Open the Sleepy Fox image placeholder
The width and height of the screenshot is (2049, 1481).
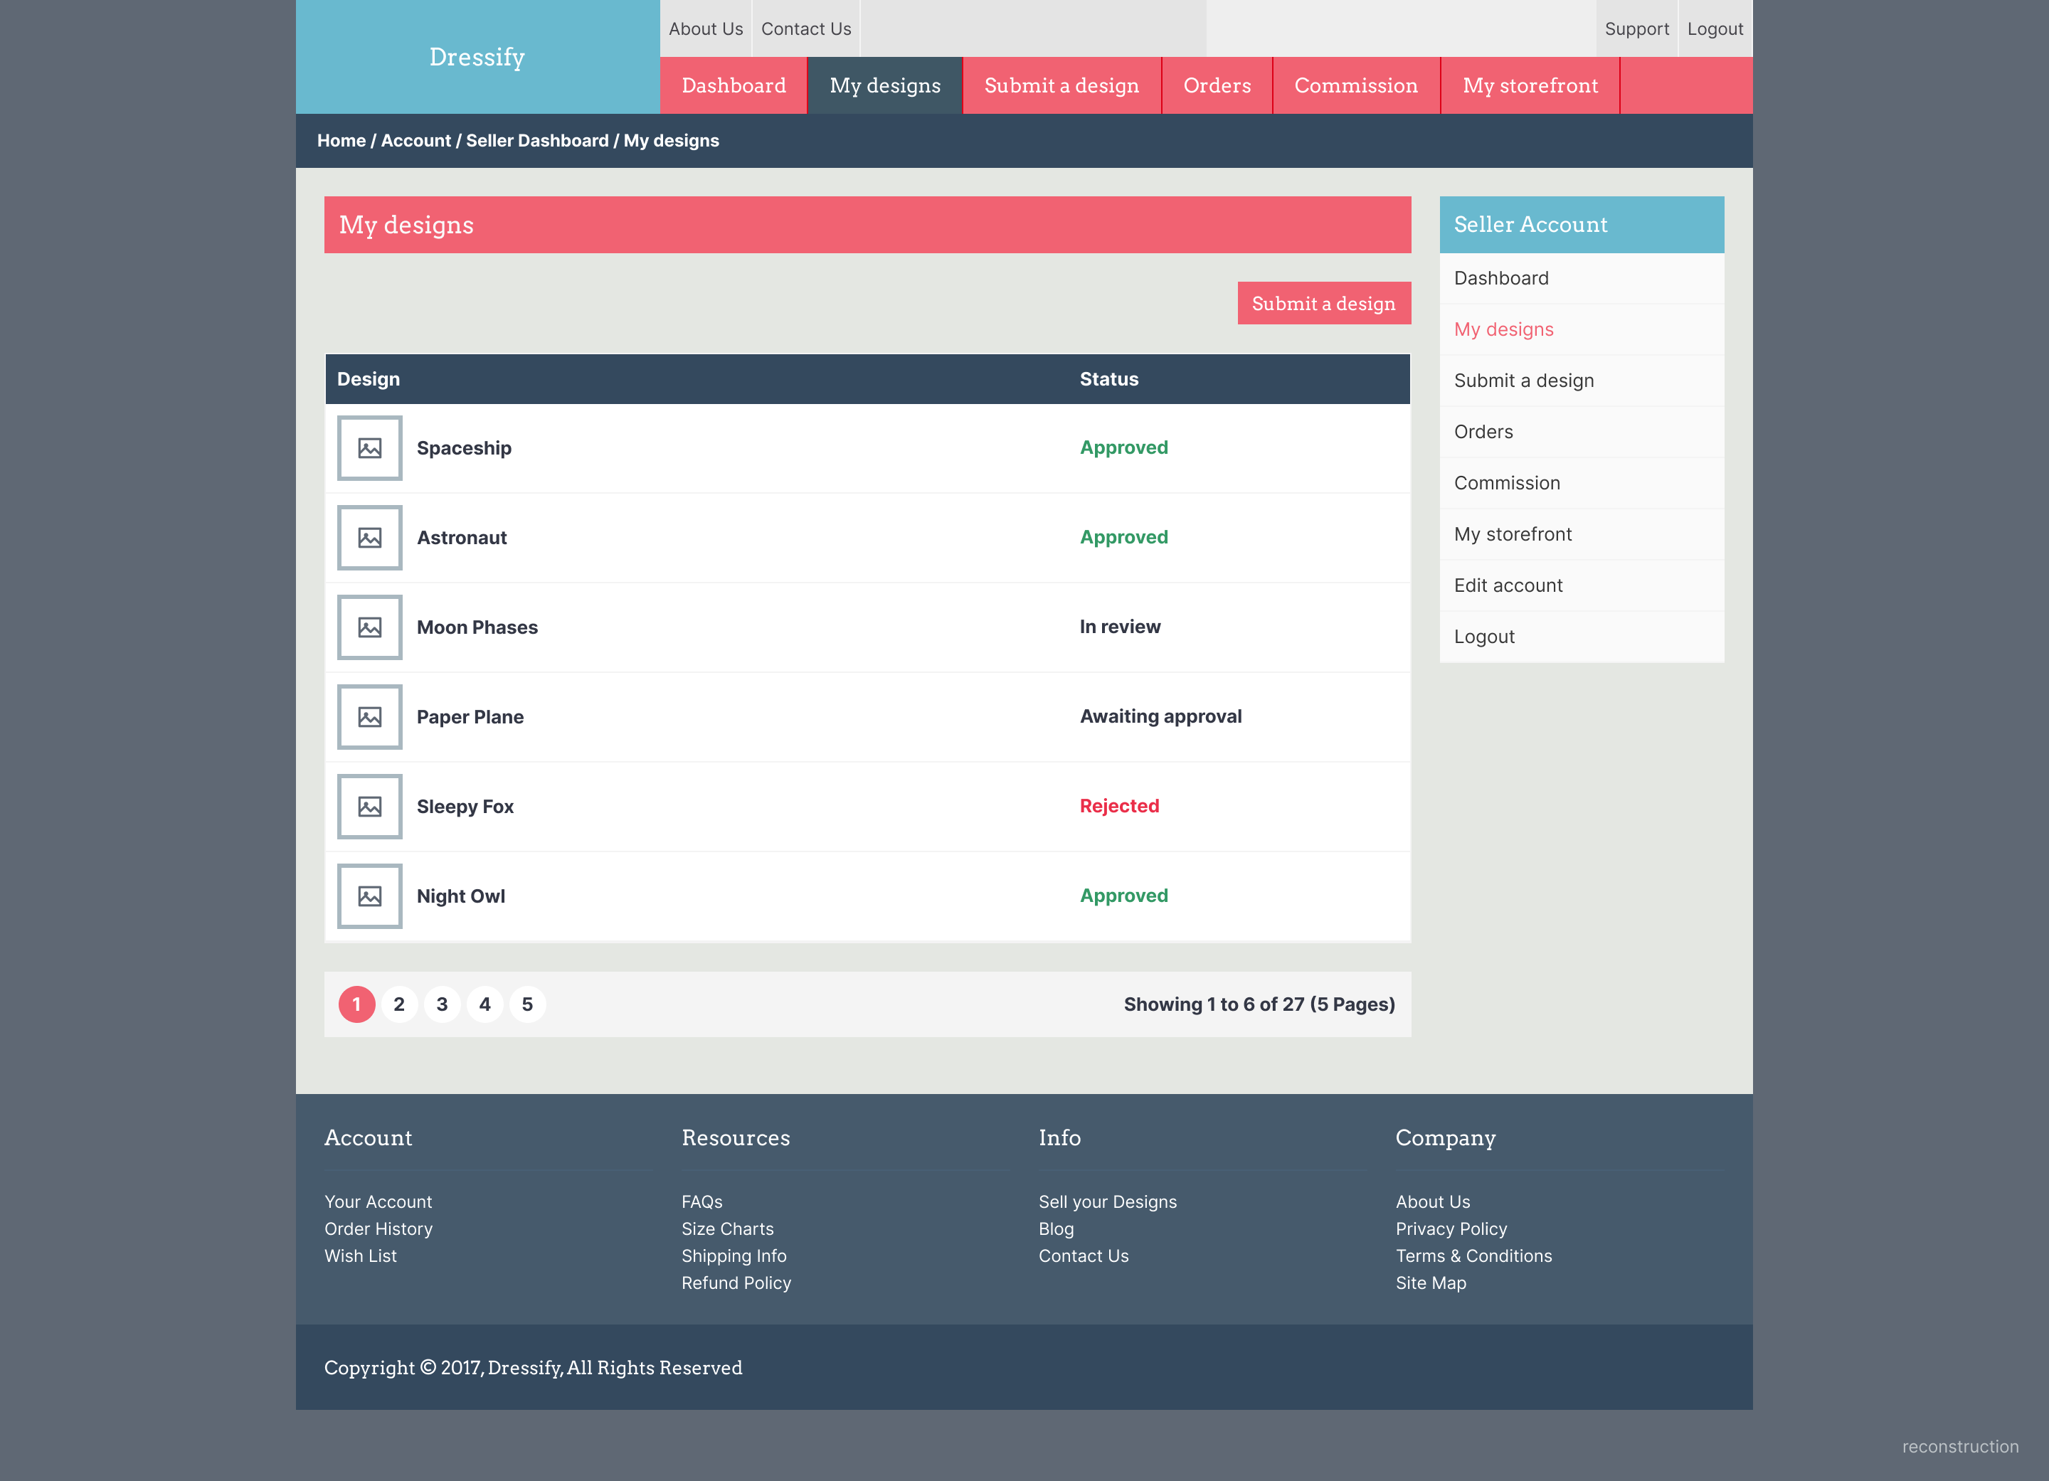tap(369, 807)
